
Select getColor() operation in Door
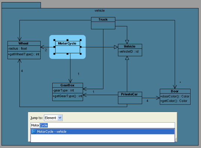tap(174, 101)
